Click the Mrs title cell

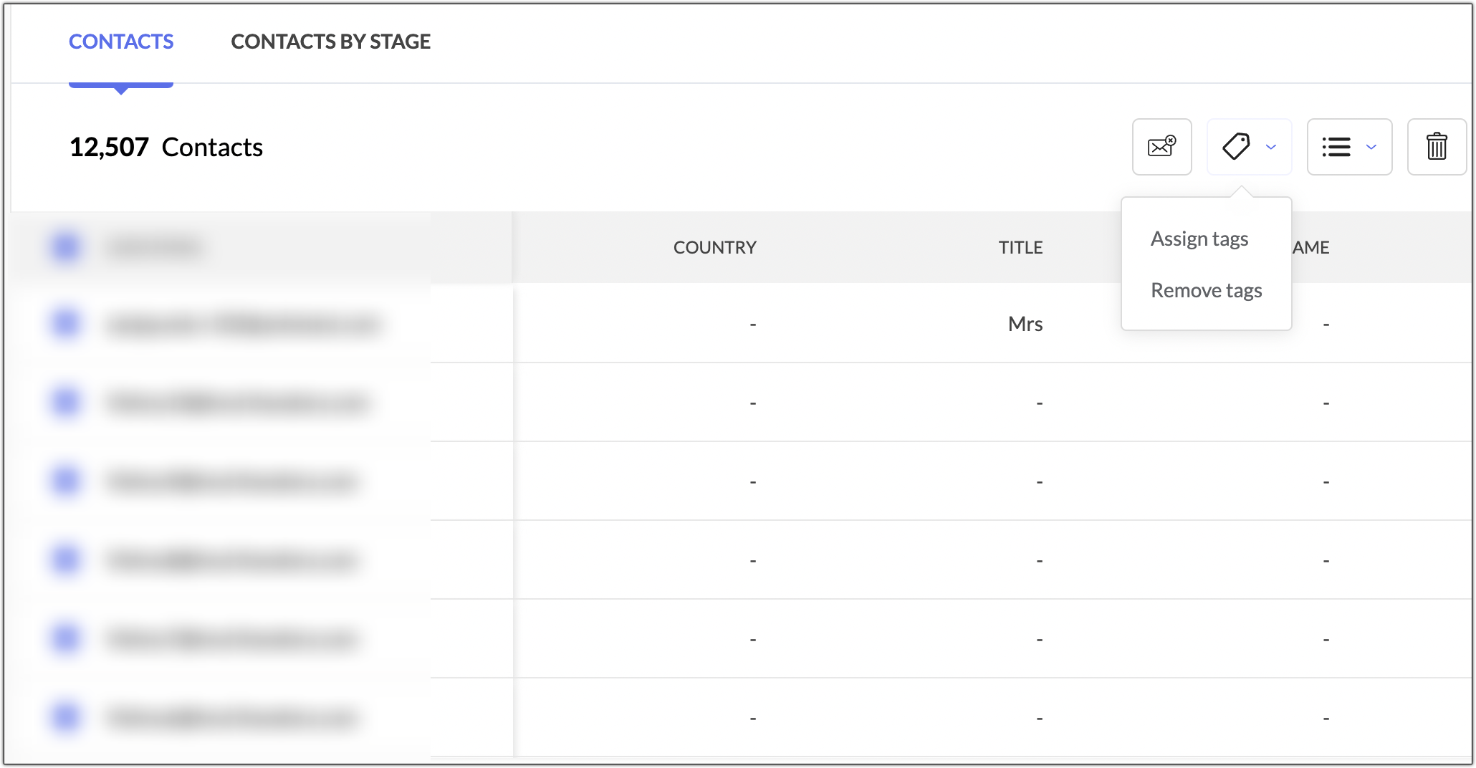1025,324
